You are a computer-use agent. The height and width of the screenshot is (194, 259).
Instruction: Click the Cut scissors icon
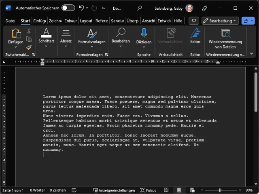pyautogui.click(x=29, y=31)
